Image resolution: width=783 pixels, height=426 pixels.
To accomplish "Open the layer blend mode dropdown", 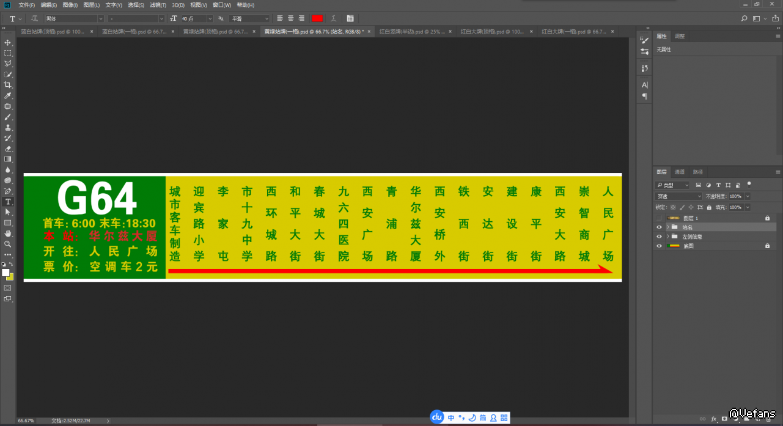I will 678,196.
